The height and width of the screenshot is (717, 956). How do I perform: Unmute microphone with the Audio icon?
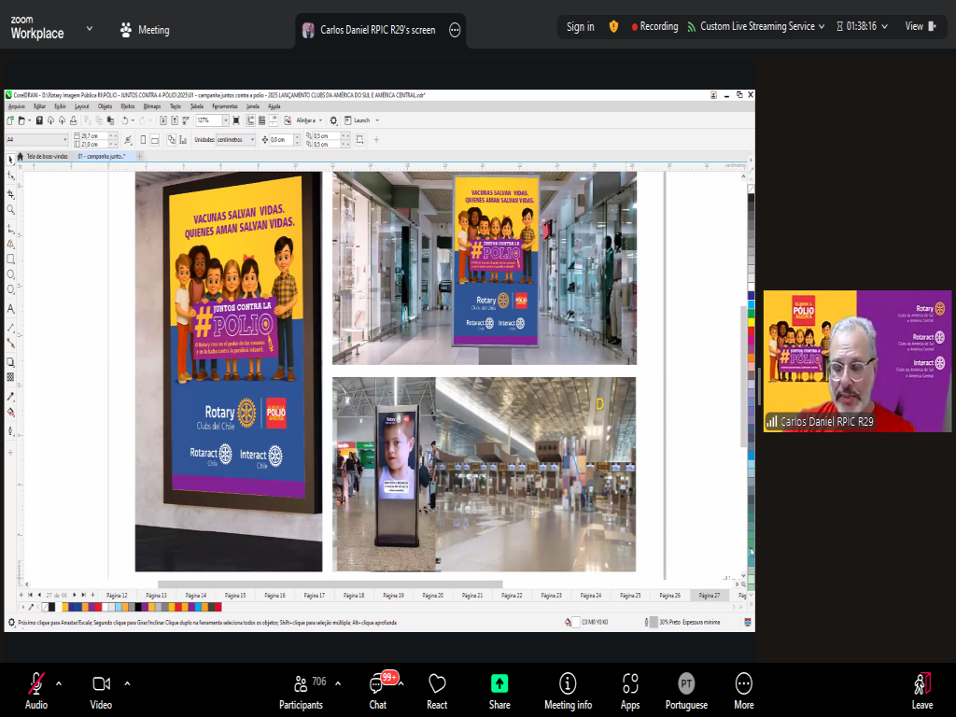[36, 684]
